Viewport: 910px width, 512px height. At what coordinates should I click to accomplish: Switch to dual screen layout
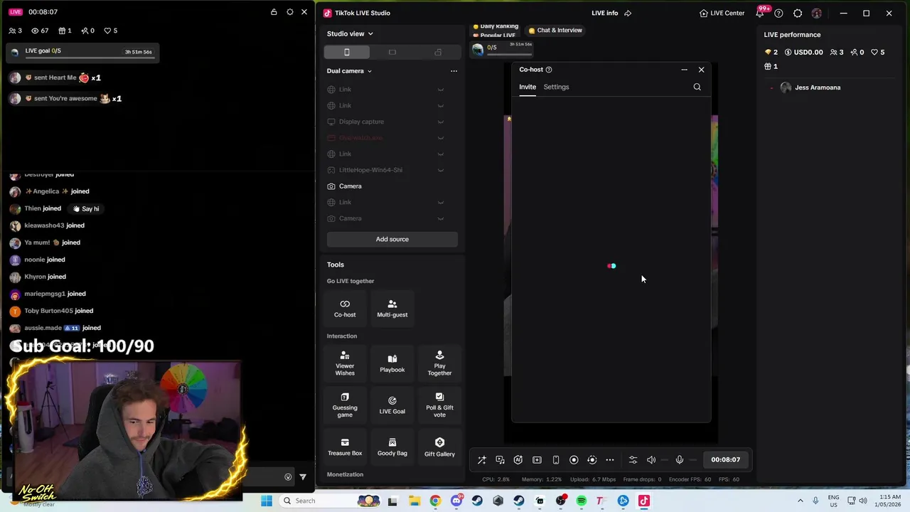tap(438, 52)
